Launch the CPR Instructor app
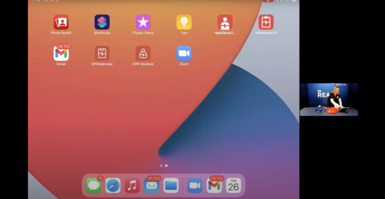This screenshot has width=385, height=199. (x=102, y=53)
